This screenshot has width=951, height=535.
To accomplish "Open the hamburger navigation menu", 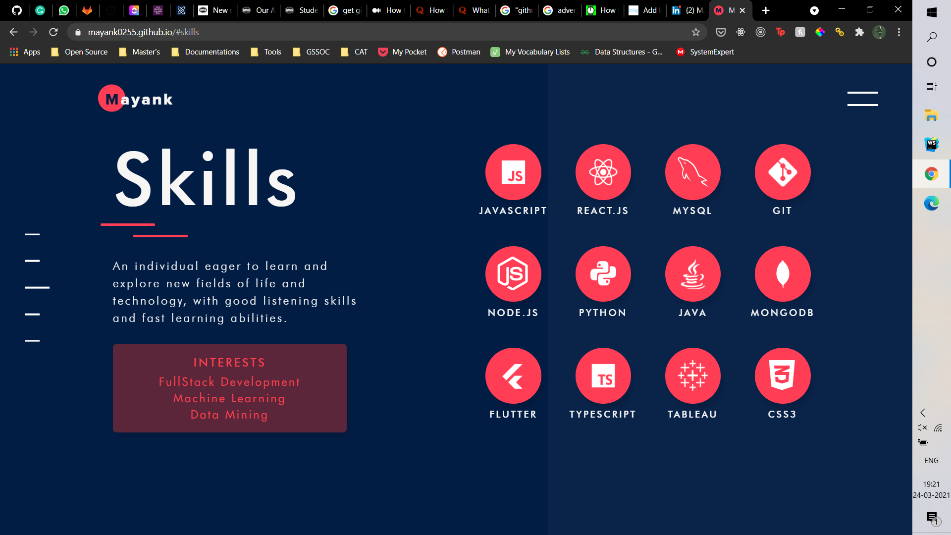I will [862, 99].
